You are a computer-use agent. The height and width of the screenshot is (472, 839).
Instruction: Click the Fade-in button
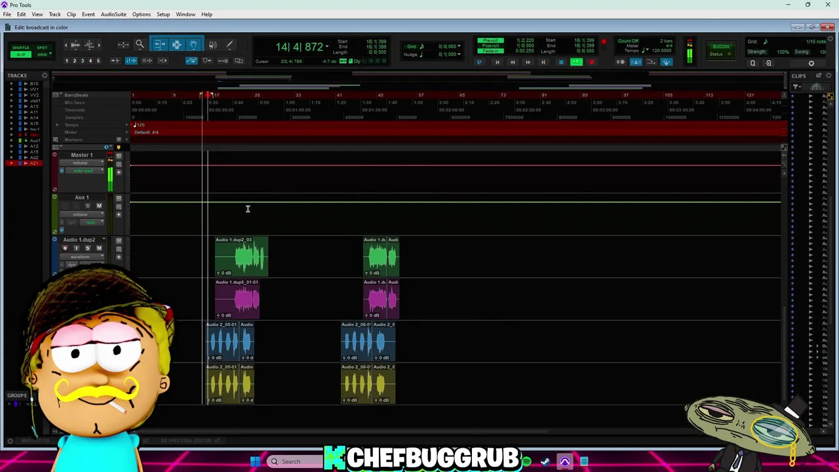coord(490,51)
